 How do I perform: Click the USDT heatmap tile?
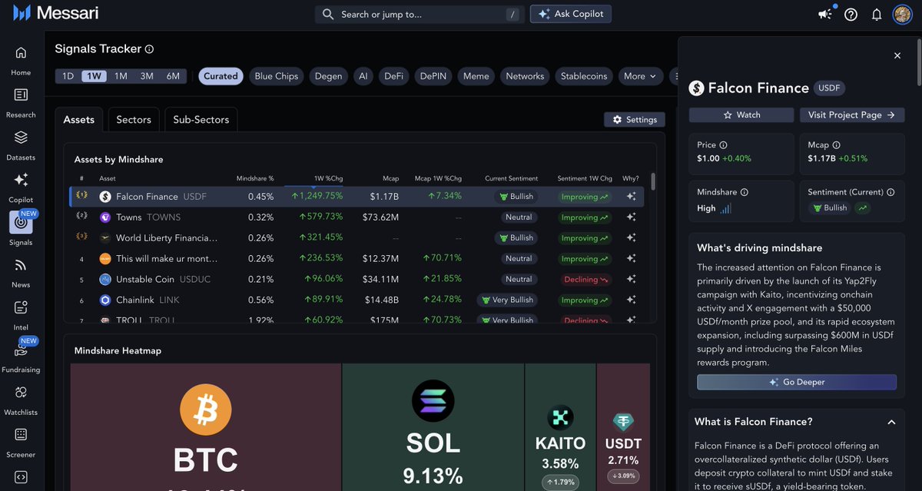click(623, 427)
